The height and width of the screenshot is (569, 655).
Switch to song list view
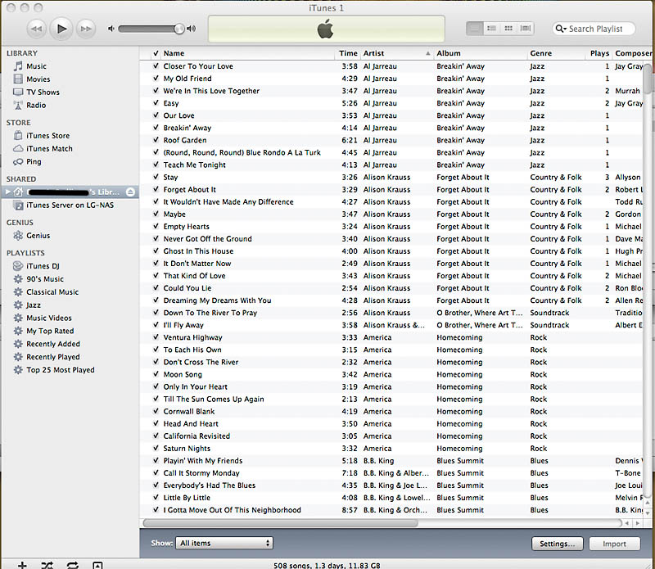[475, 29]
